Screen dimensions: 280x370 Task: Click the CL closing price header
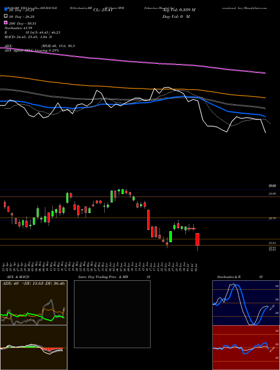[103, 10]
